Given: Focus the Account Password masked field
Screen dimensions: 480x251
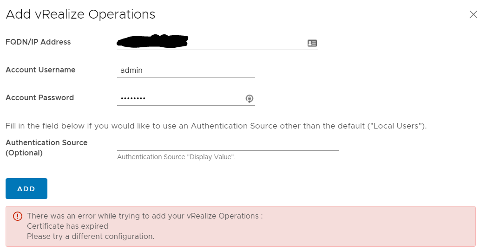Looking at the screenshot, I should [x=186, y=98].
